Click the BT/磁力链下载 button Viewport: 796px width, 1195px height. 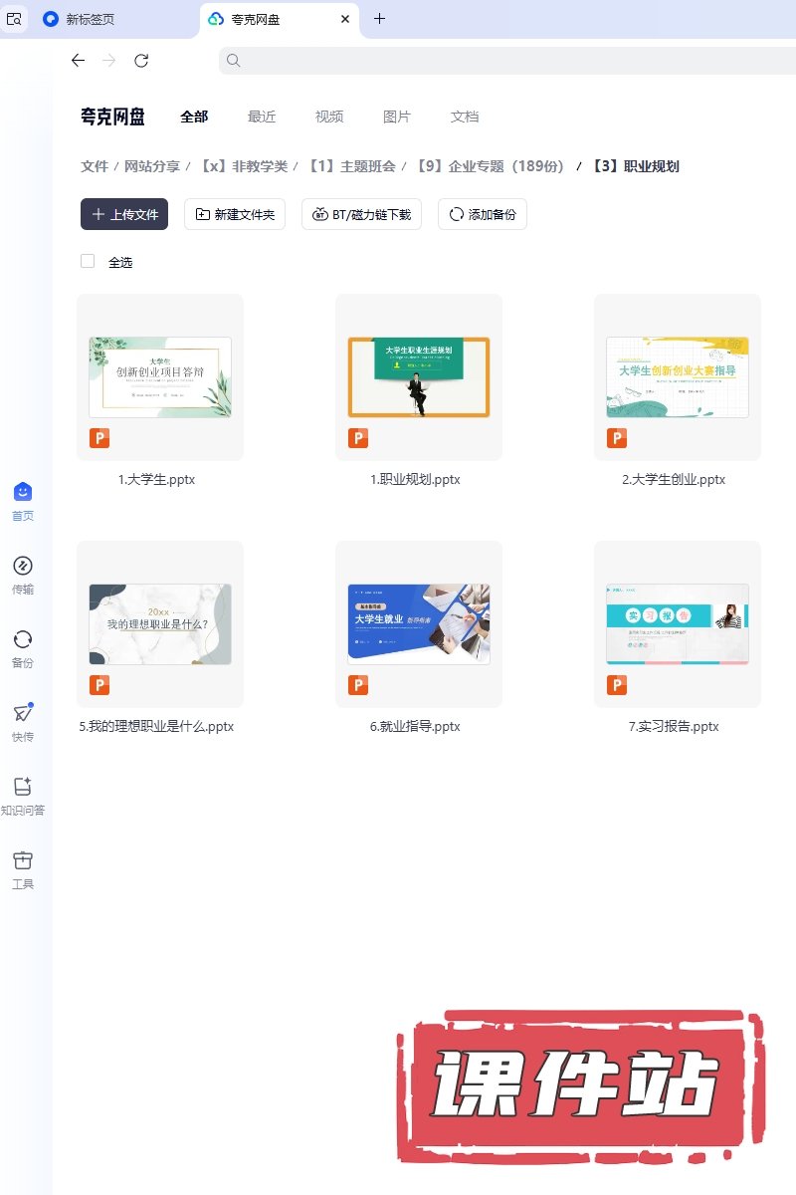[x=362, y=214]
